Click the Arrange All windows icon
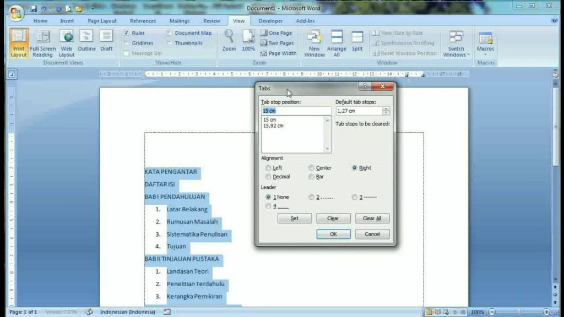This screenshot has width=564, height=317. pos(337,43)
